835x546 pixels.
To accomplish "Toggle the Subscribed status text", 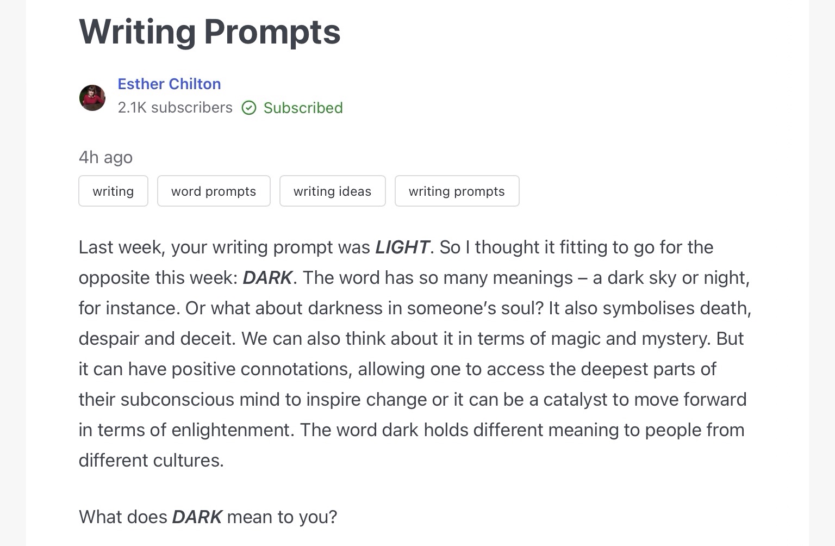I will tap(303, 108).
